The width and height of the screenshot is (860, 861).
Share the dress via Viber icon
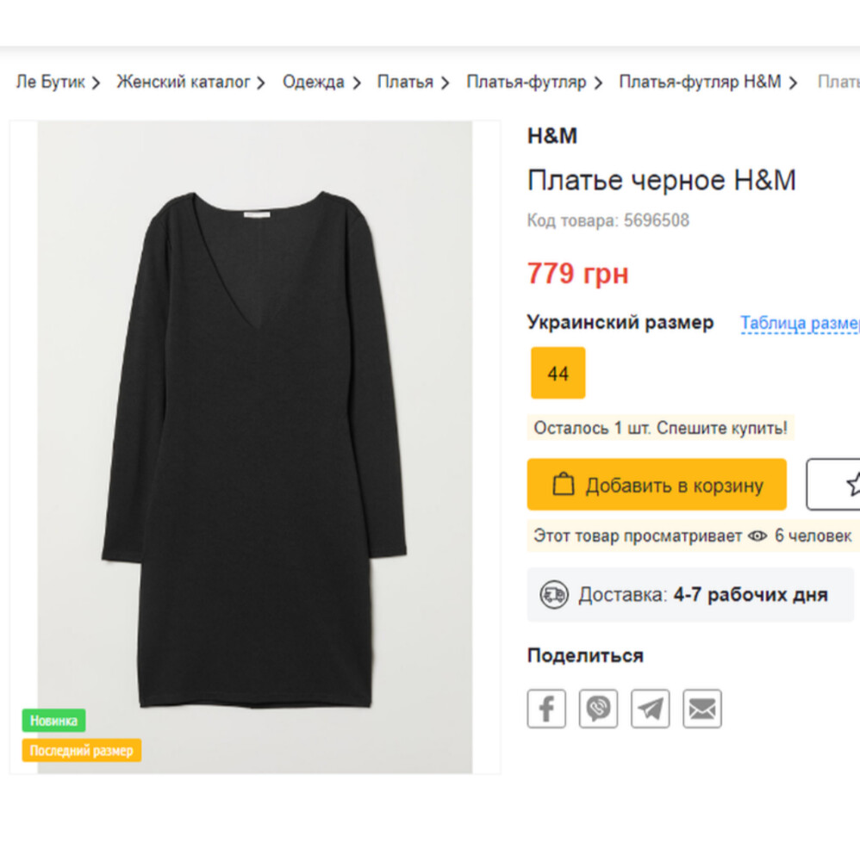click(x=598, y=709)
